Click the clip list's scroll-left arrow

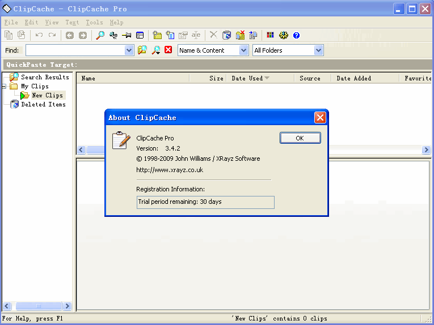click(81, 150)
